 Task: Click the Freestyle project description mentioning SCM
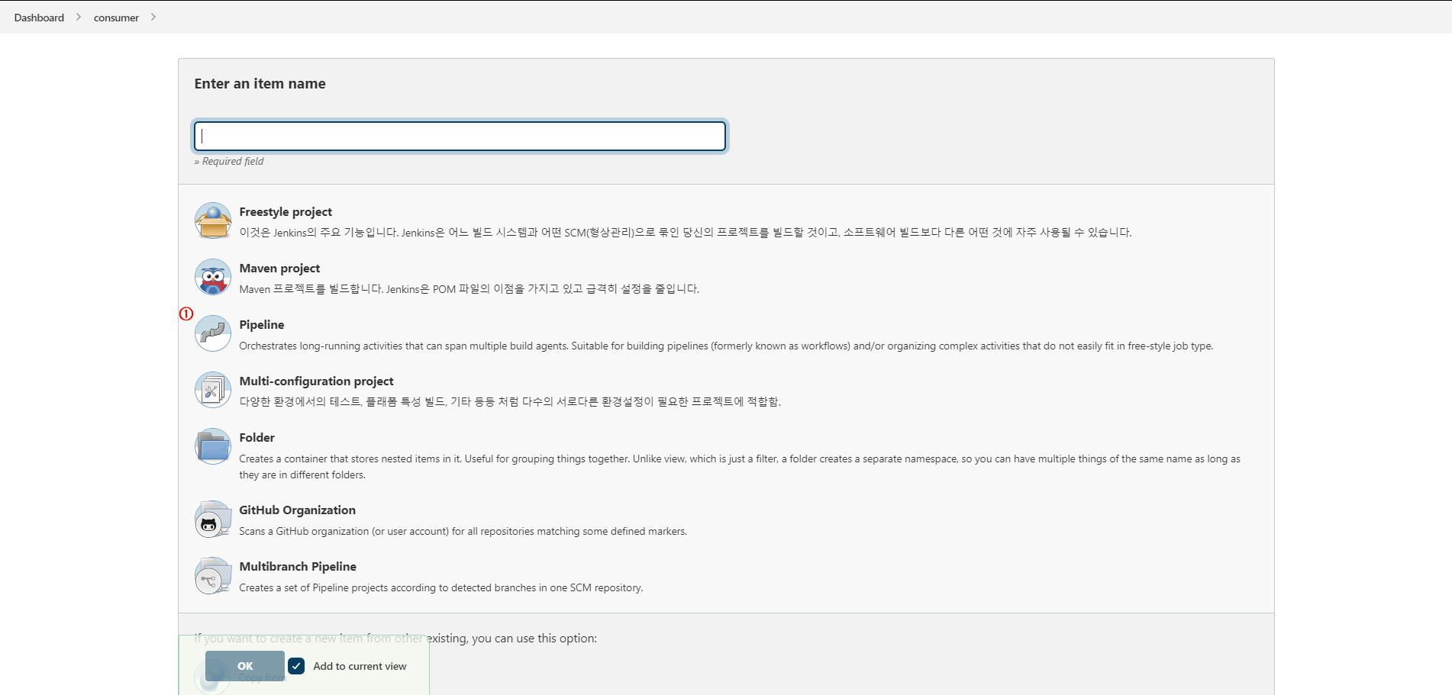[x=685, y=233]
